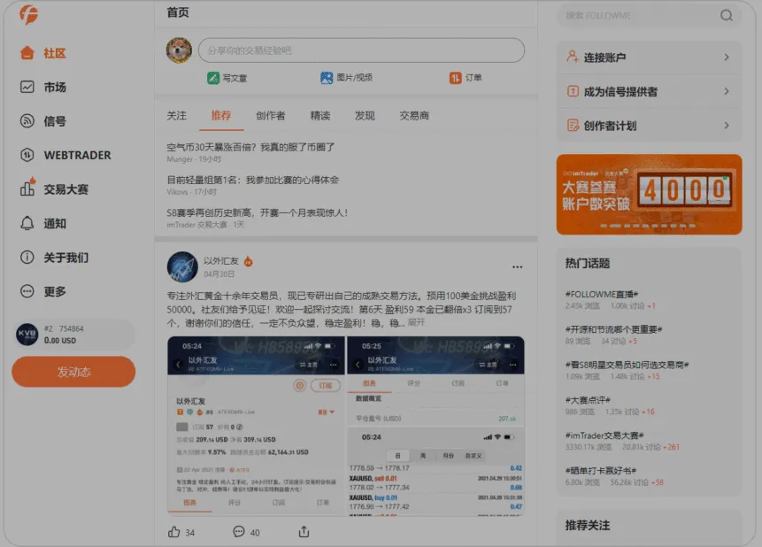Expand 连接账户 chevron arrow
Viewport: 762px width, 547px height.
[x=726, y=57]
